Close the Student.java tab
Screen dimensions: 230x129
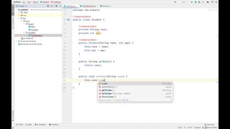point(77,6)
